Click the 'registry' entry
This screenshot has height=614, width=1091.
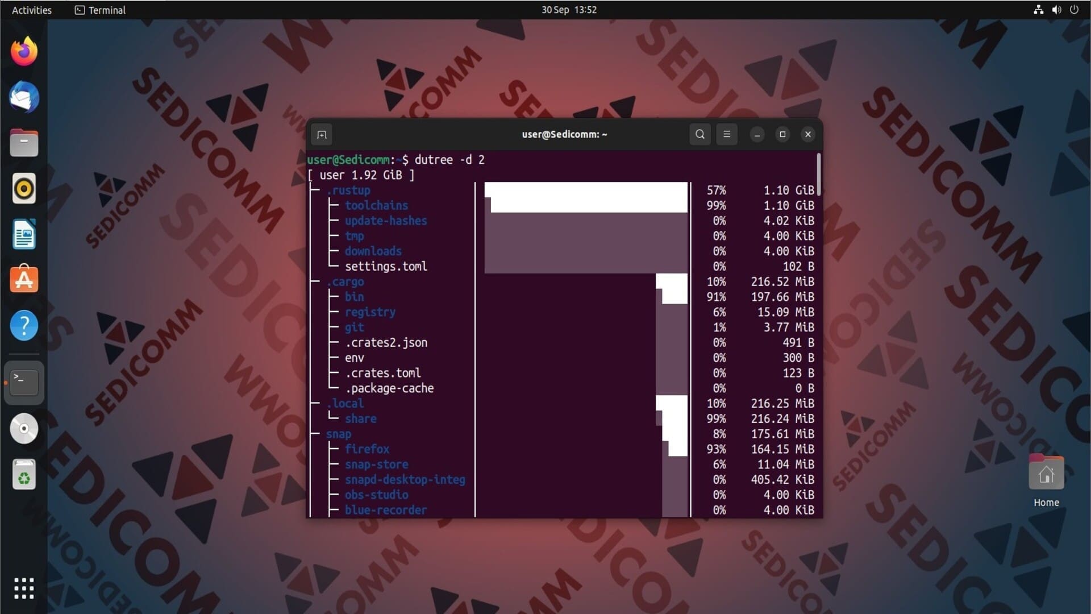(370, 312)
